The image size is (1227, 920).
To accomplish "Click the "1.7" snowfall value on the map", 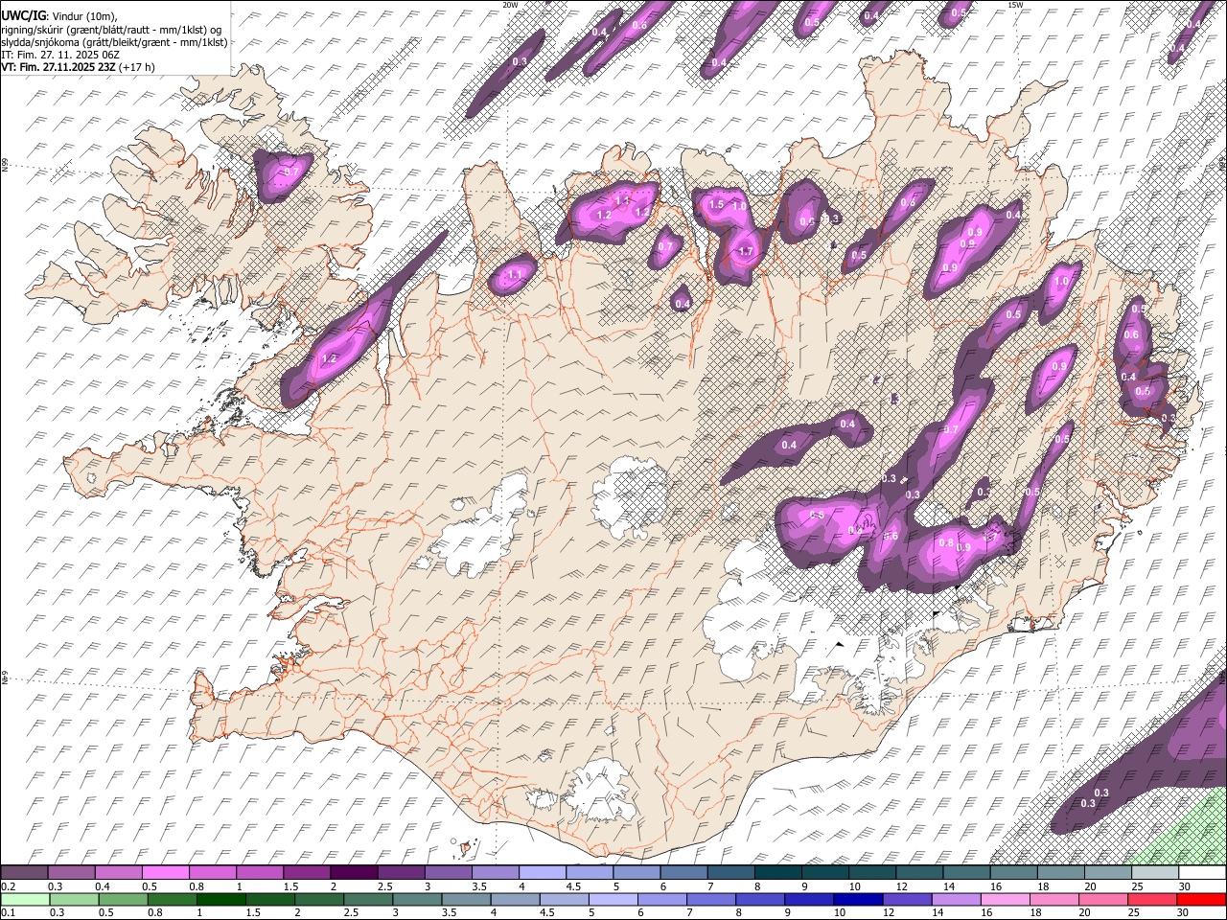I will pyautogui.click(x=747, y=252).
